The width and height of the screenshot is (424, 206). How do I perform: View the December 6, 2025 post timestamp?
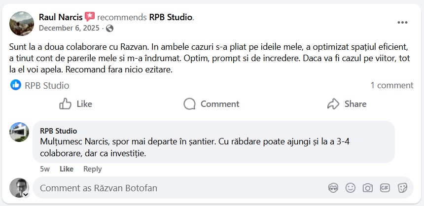[69, 28]
